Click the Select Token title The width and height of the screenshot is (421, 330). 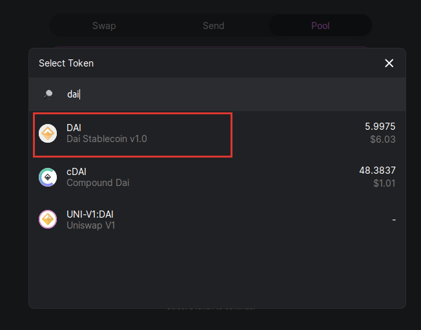pyautogui.click(x=67, y=63)
